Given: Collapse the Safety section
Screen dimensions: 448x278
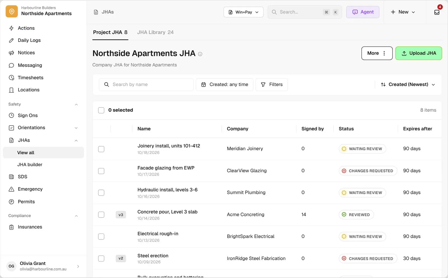Looking at the screenshot, I should click(76, 104).
